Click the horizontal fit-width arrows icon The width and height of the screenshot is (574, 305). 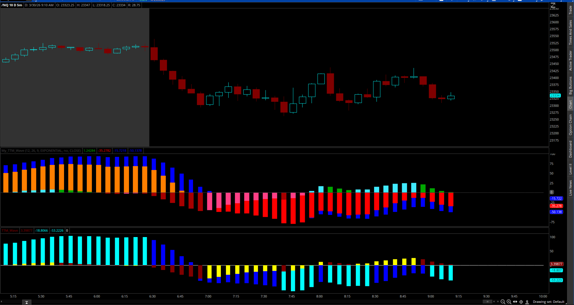515,301
